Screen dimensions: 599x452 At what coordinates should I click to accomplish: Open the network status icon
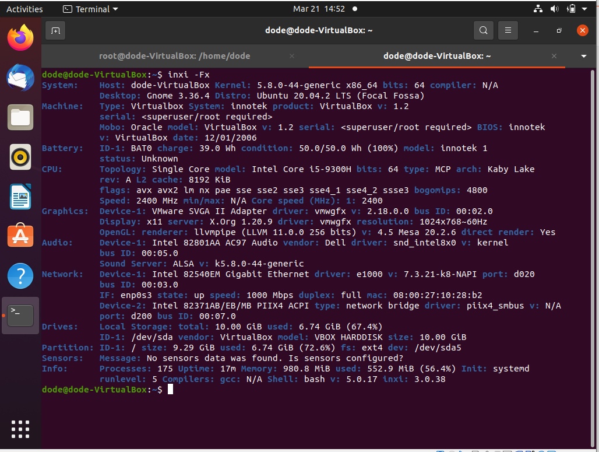[538, 9]
